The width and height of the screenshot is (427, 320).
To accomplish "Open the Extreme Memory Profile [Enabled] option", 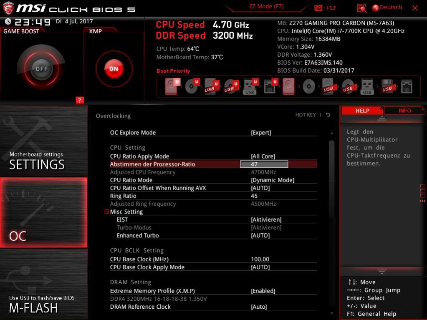I will click(263, 291).
